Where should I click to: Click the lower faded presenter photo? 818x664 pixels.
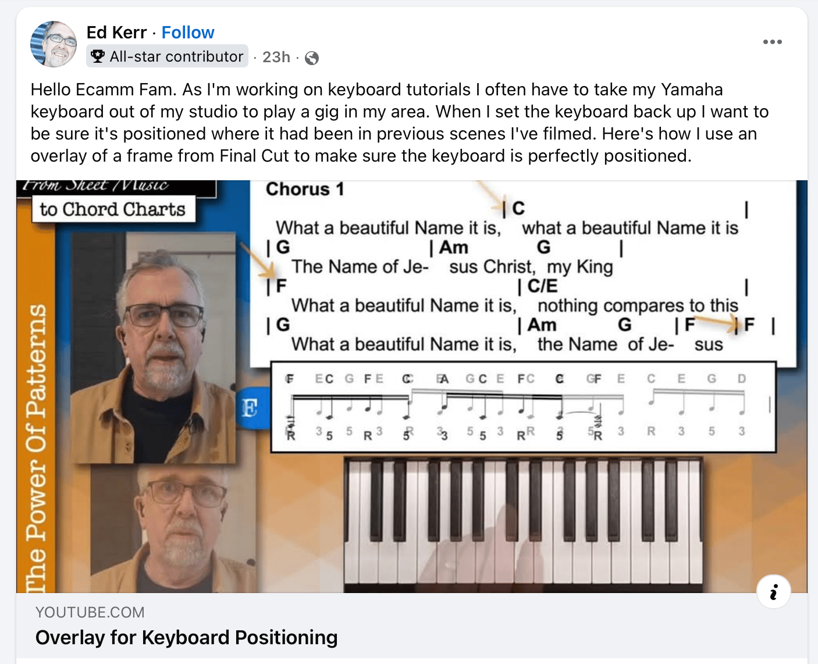(175, 529)
